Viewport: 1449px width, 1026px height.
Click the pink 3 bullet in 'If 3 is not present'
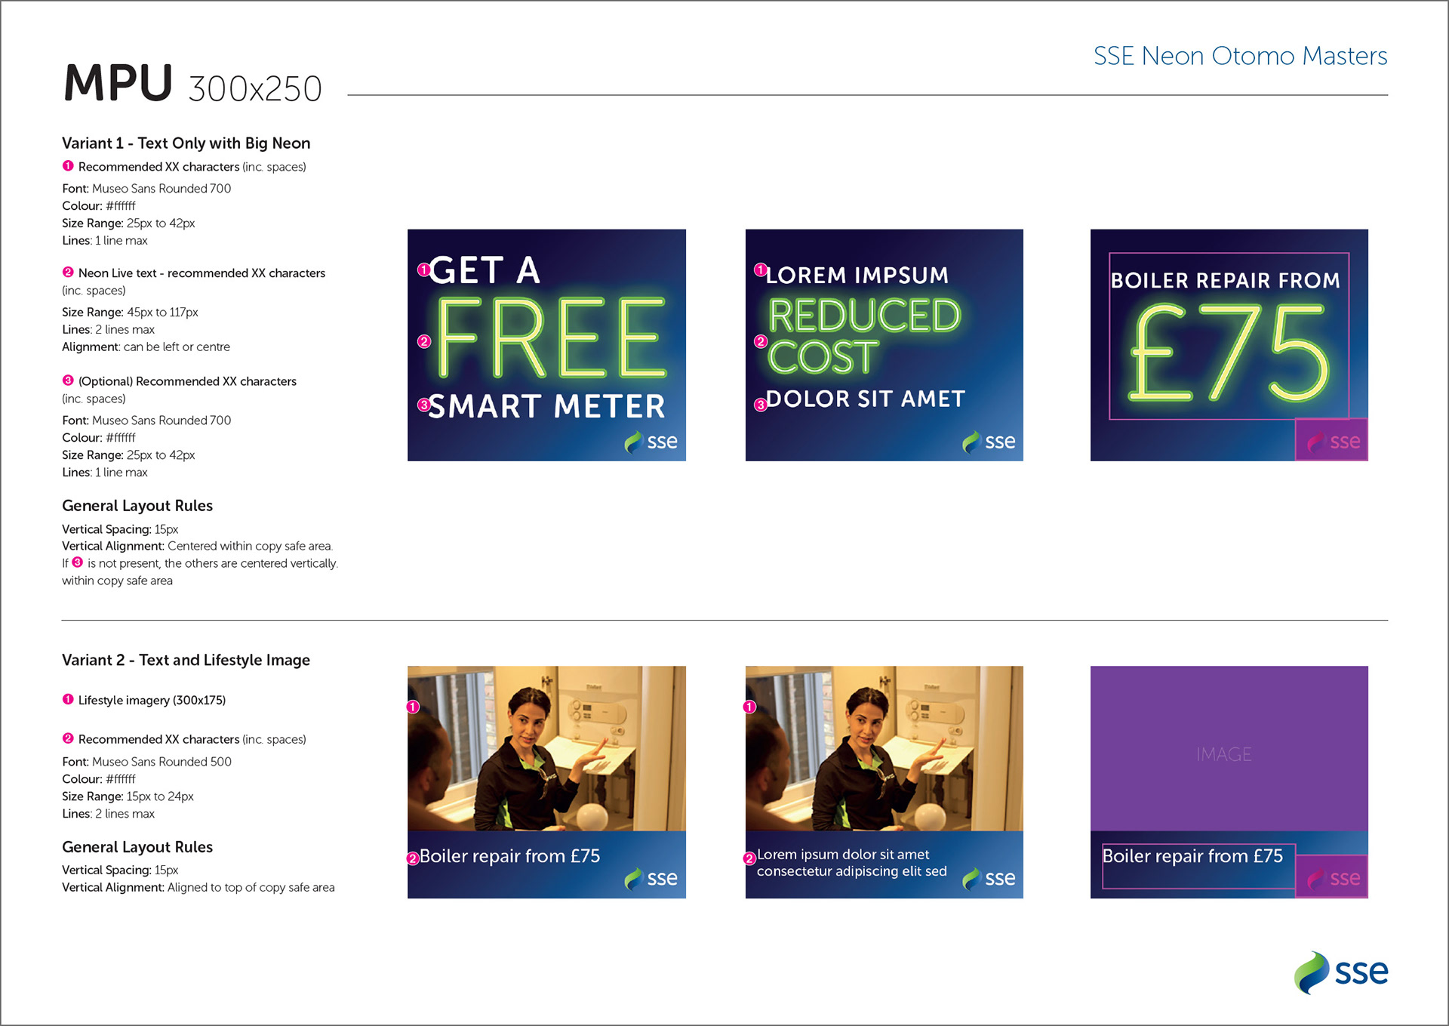point(77,562)
